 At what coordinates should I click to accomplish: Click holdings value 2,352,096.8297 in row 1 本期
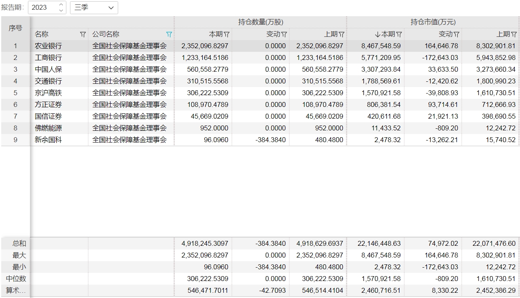click(x=205, y=46)
